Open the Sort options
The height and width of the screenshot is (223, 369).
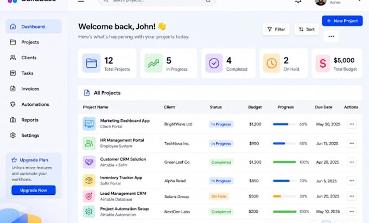[307, 29]
